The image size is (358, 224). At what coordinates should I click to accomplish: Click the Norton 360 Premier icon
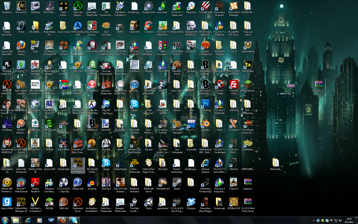coord(7,186)
